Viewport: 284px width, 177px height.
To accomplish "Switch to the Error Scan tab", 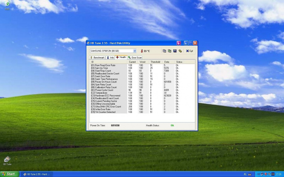I will pyautogui.click(x=135, y=58).
